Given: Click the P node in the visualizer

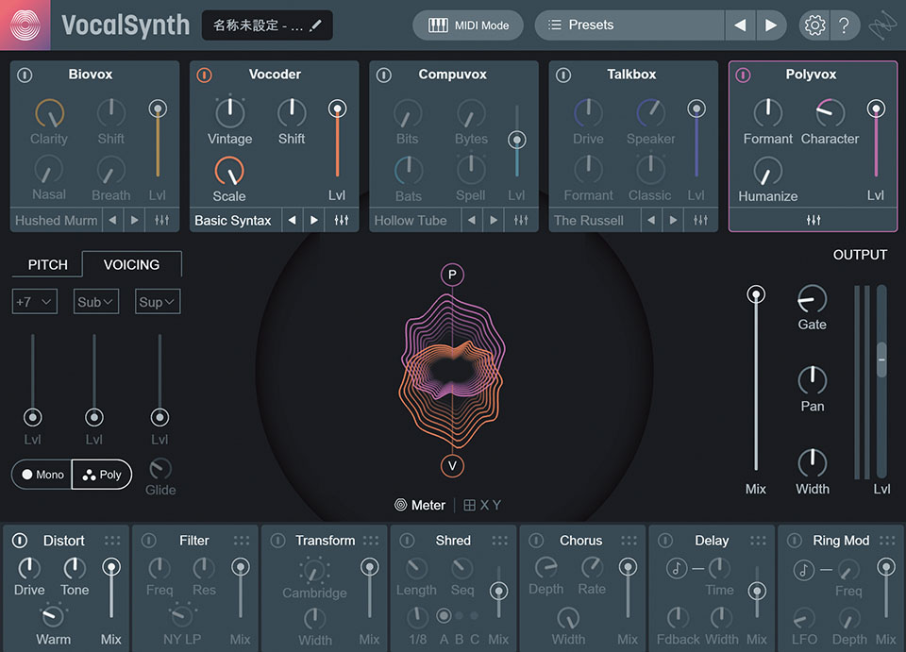Looking at the screenshot, I should pos(452,275).
